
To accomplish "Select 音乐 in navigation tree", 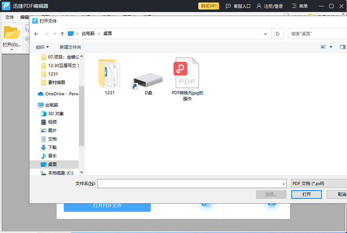I will click(49, 156).
